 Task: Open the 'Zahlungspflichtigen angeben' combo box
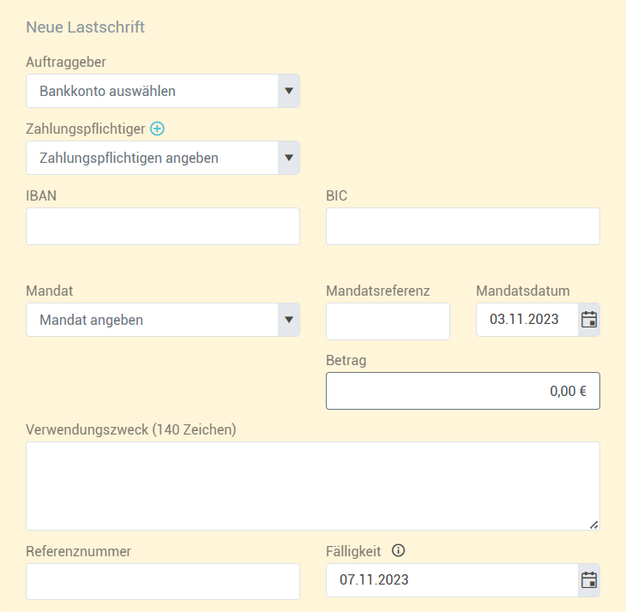click(x=163, y=158)
